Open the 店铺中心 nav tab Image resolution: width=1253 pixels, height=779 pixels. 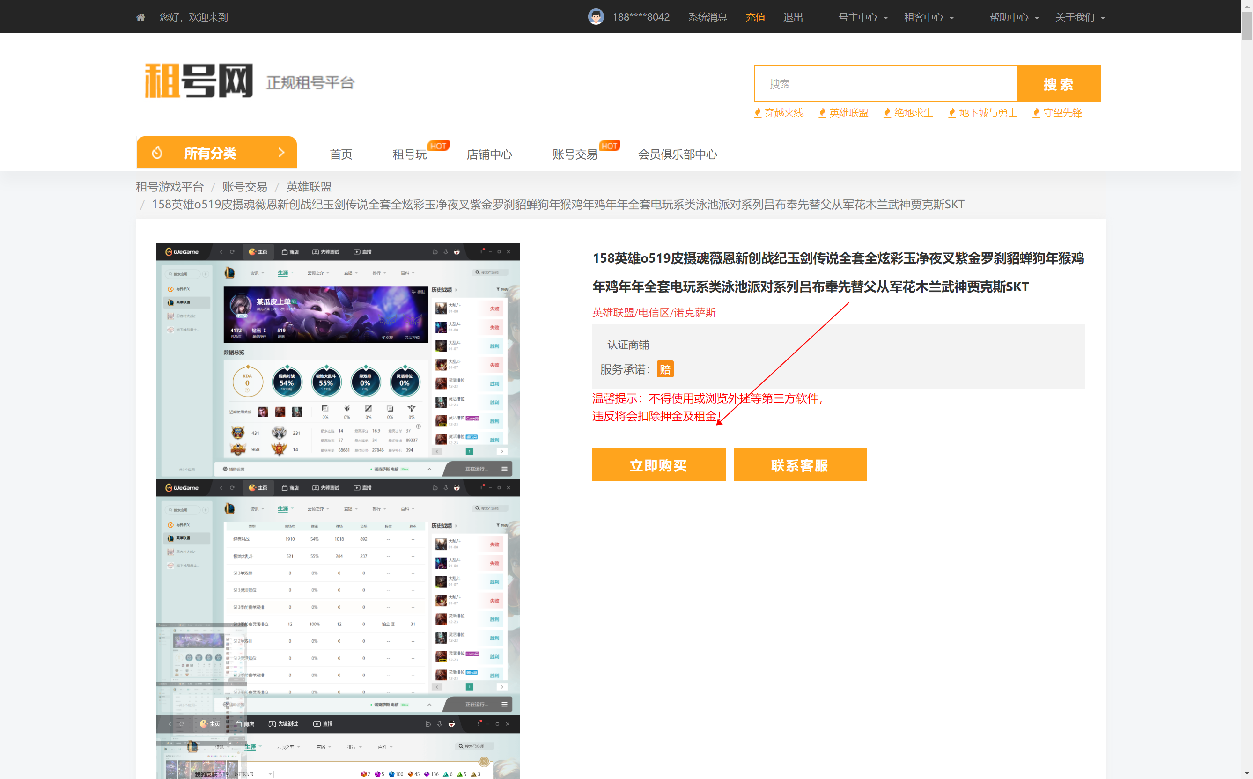[x=489, y=154]
